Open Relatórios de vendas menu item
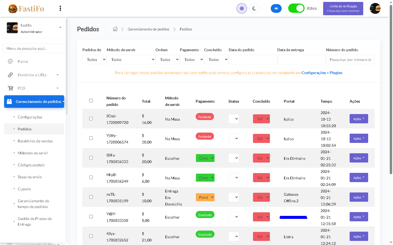Screen dimensions: 393x245 (35, 141)
